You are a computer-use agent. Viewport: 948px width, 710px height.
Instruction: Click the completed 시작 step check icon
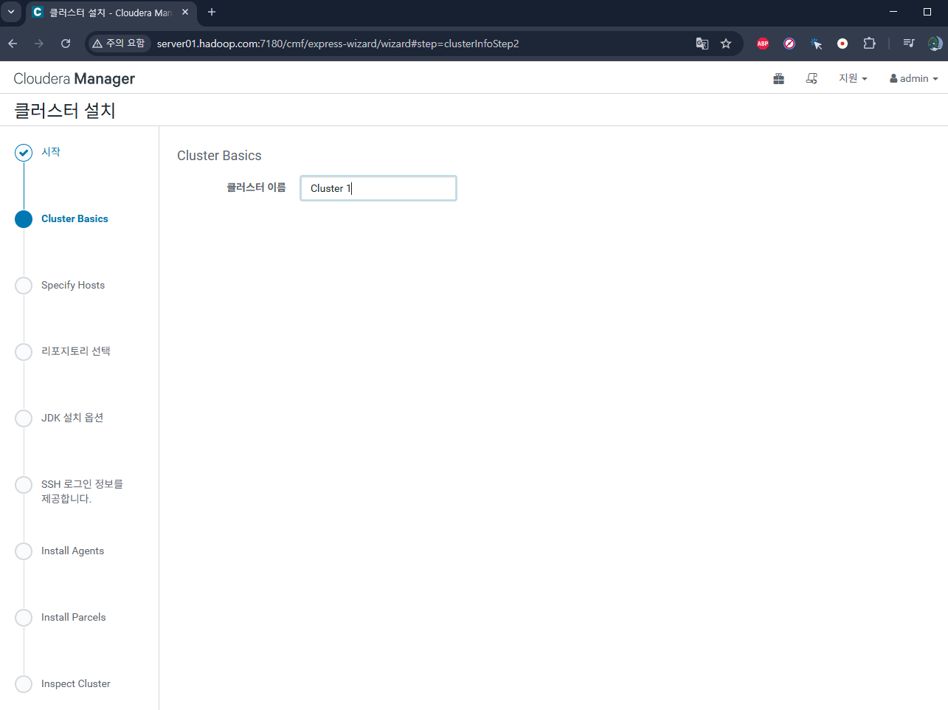[x=24, y=153]
